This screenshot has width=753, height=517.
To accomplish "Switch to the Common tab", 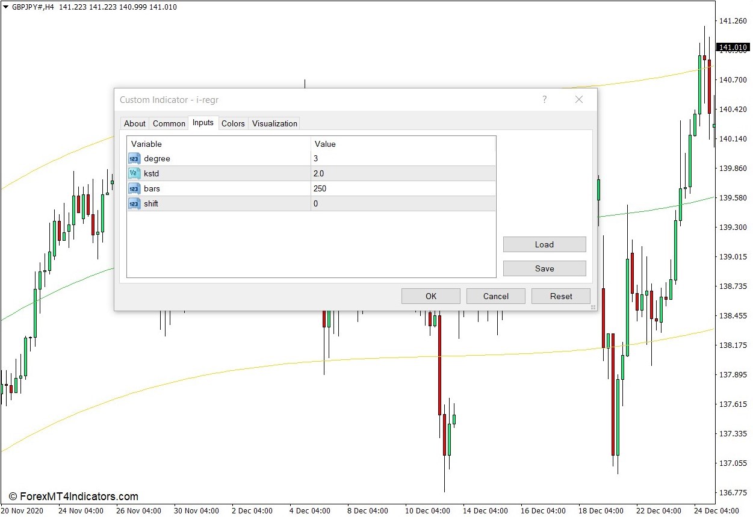I will (169, 123).
